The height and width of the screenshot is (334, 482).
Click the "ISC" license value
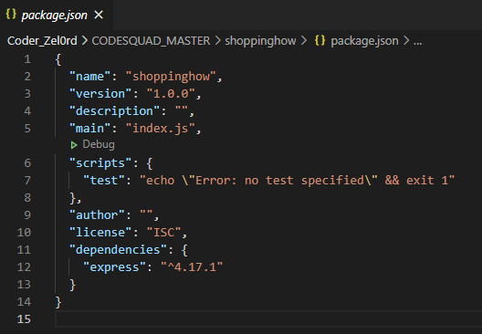click(163, 232)
